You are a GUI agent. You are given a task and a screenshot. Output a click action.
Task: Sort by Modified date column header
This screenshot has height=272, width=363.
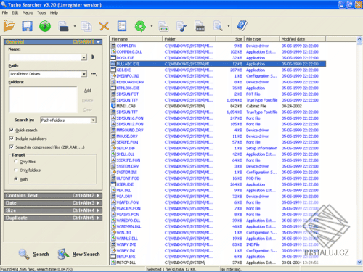[x=303, y=39]
